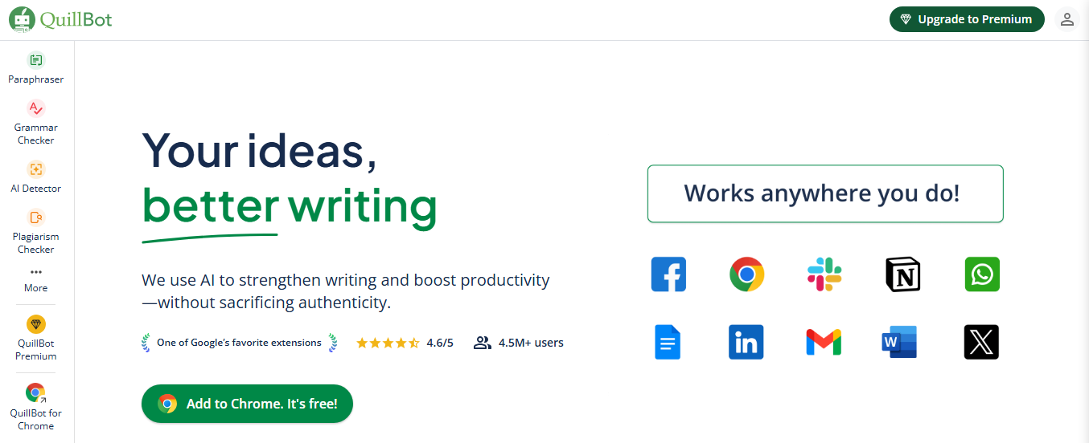The width and height of the screenshot is (1089, 443).
Task: Click the Google Chrome app icon
Action: tap(746, 274)
